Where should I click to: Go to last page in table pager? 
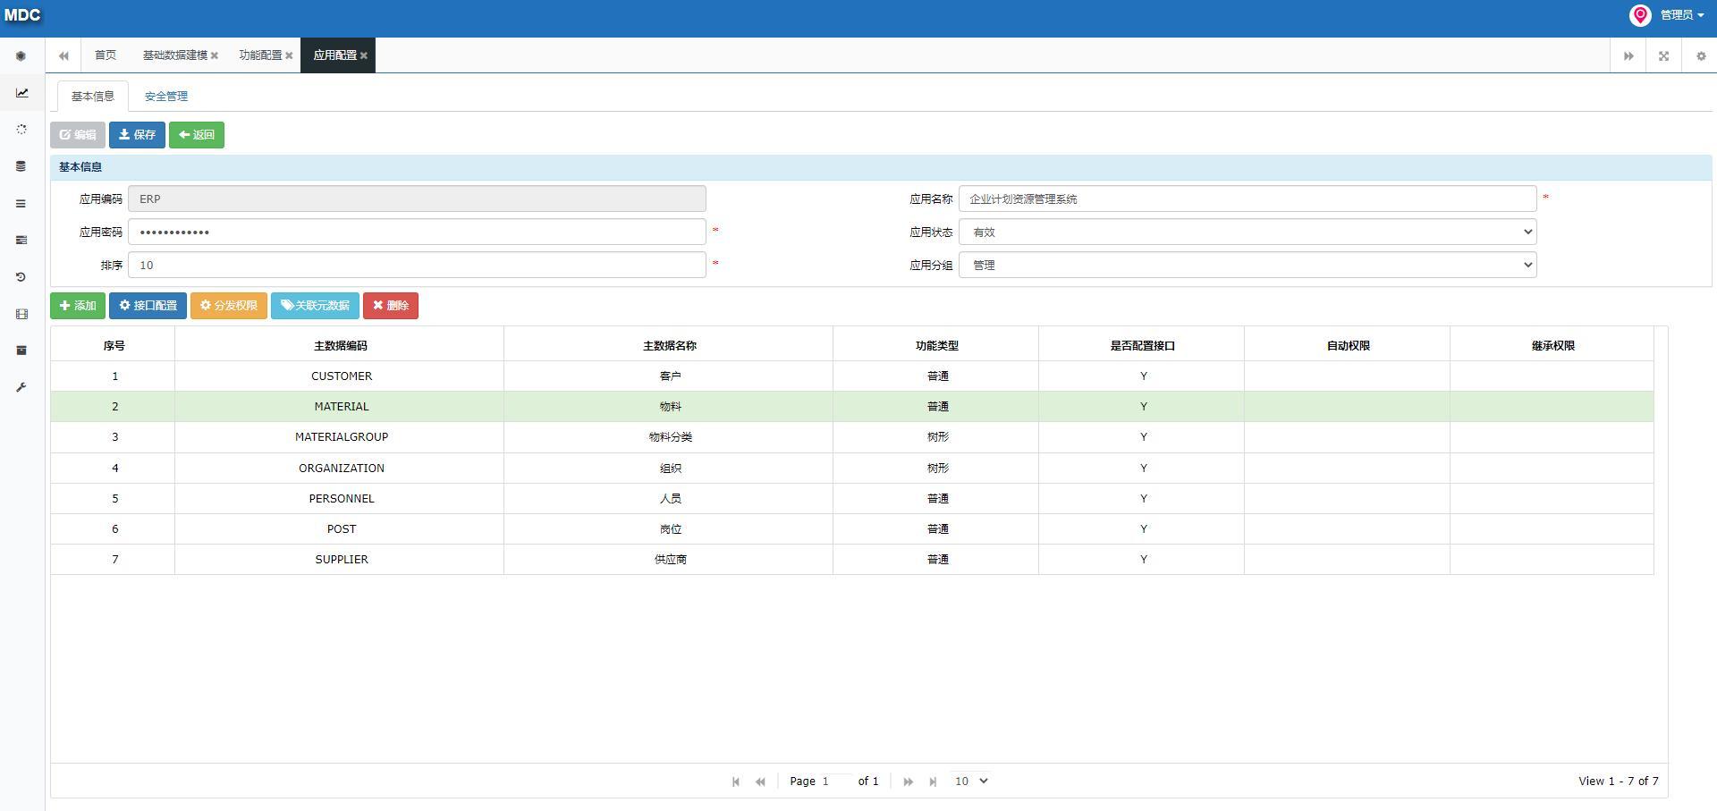pos(933,781)
